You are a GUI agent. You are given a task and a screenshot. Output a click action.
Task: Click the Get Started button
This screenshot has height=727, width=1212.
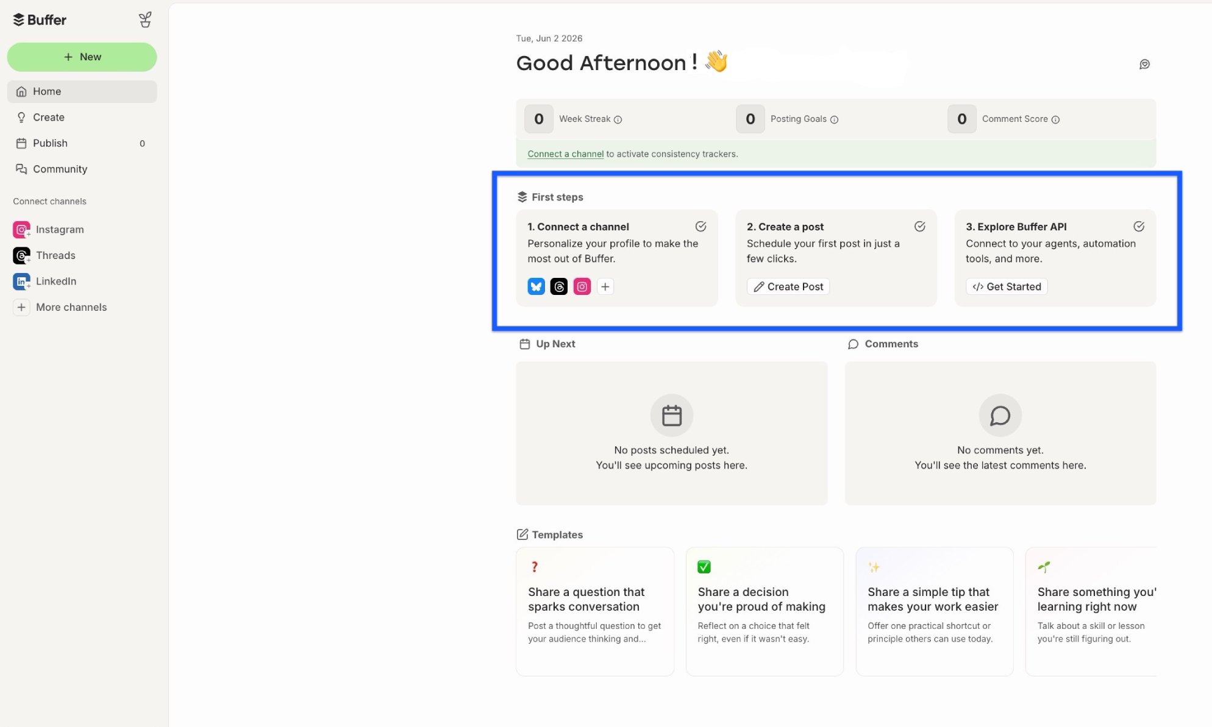pos(1007,286)
